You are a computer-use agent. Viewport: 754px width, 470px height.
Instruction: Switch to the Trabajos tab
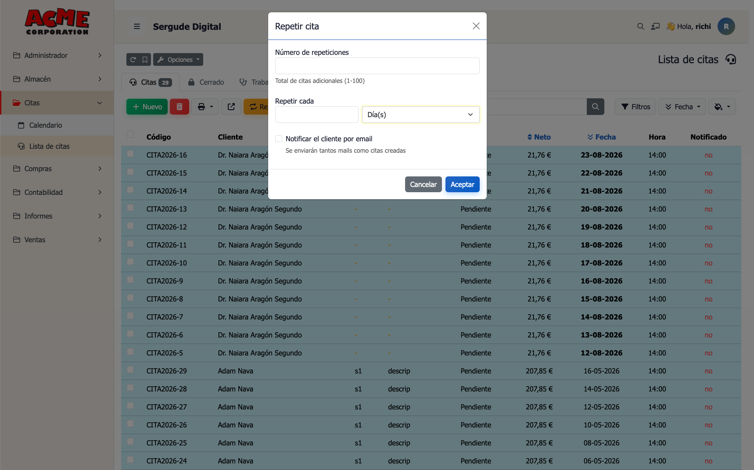[254, 82]
